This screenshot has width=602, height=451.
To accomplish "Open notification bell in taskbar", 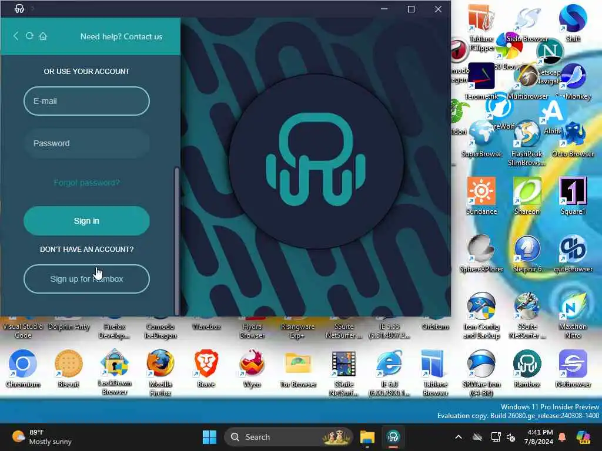I will coord(562,437).
